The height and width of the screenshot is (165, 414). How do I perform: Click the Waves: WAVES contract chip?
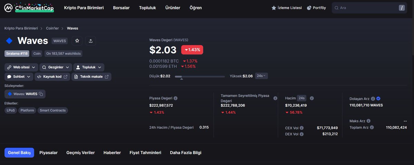point(25,94)
